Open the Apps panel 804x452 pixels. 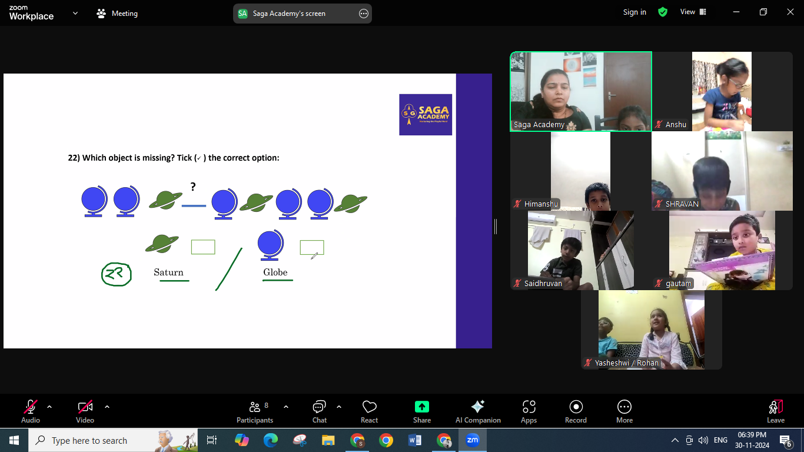click(529, 411)
